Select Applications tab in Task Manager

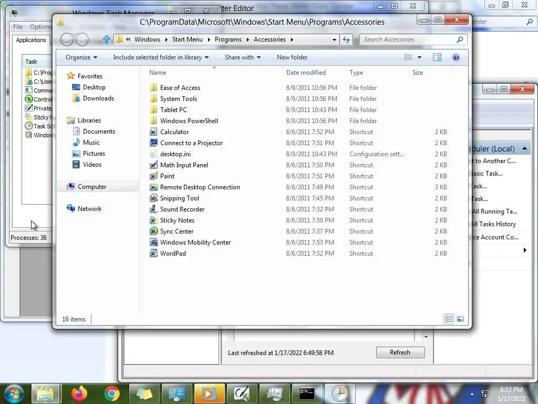point(31,40)
